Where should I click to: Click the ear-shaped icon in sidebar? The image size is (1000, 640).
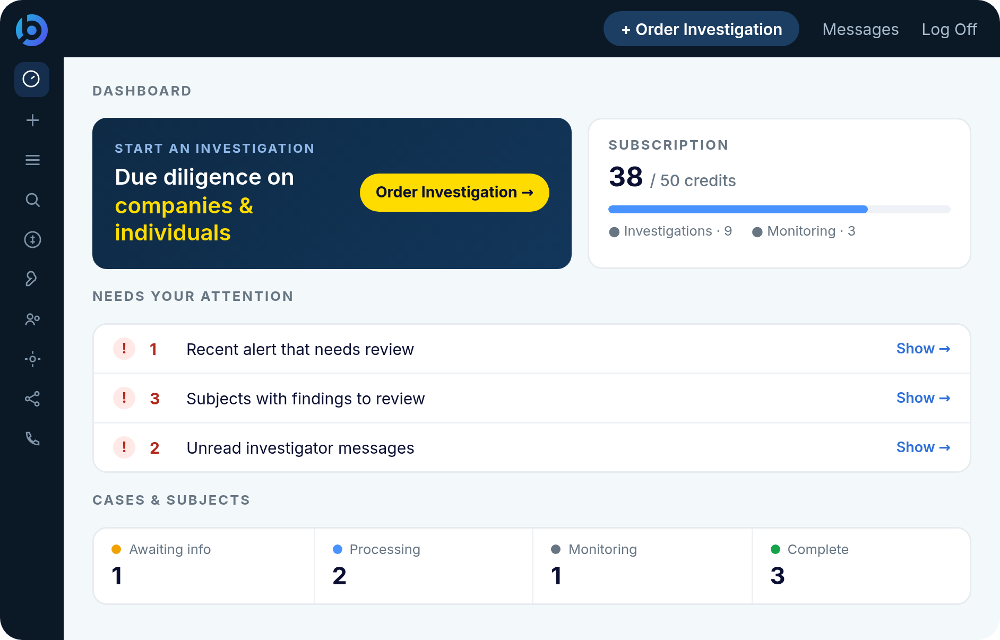click(32, 279)
